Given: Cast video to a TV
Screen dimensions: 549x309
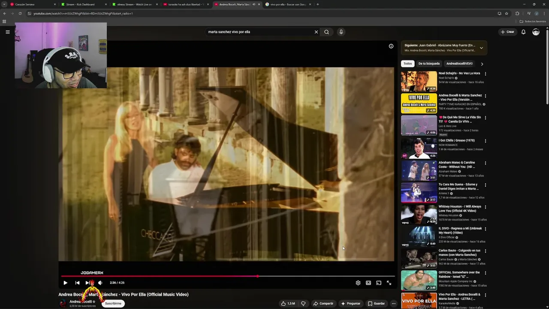Looking at the screenshot, I should pos(379,283).
